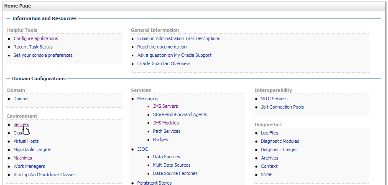The width and height of the screenshot is (388, 185).
Task: Open Store-and-Forward Agents
Action: (180, 114)
